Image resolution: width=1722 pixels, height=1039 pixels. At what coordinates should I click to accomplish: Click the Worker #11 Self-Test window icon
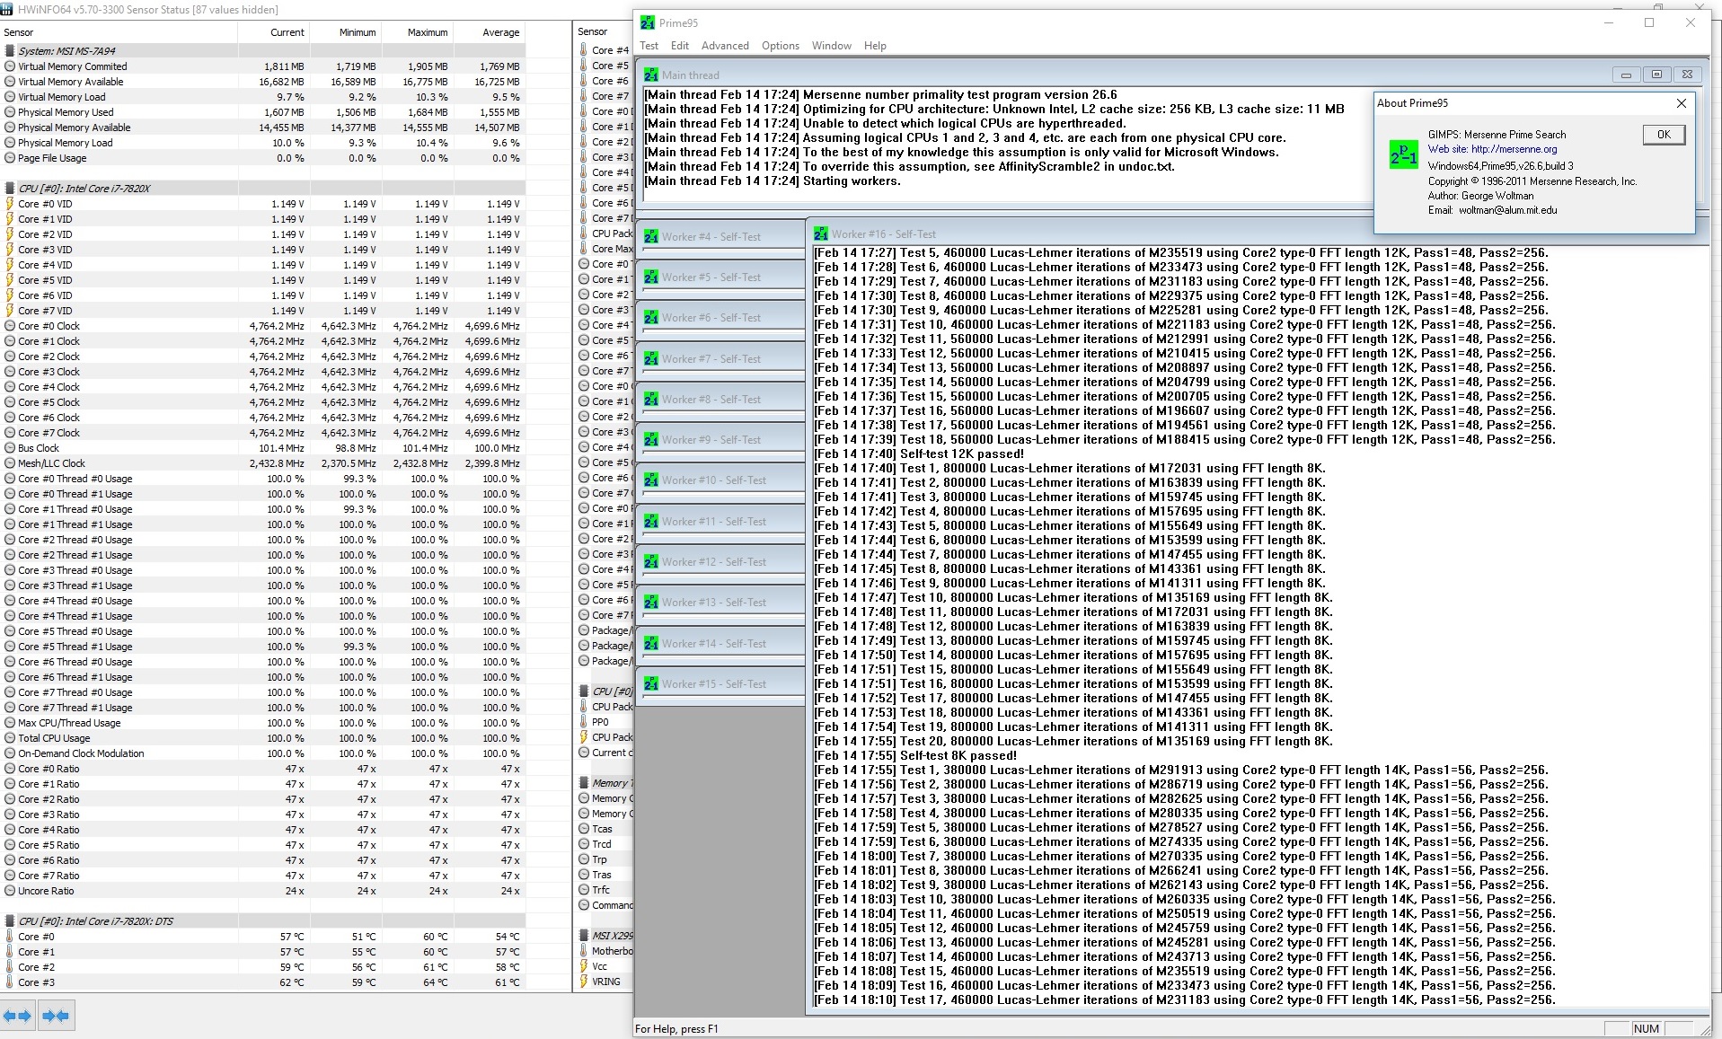[651, 522]
